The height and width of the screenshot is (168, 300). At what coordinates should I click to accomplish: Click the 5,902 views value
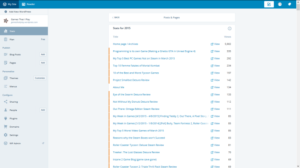pyautogui.click(x=227, y=44)
